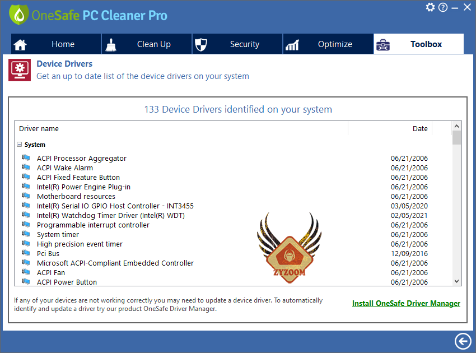Click the device icon beside High precision event timer
The width and height of the screenshot is (476, 353).
pyautogui.click(x=26, y=243)
